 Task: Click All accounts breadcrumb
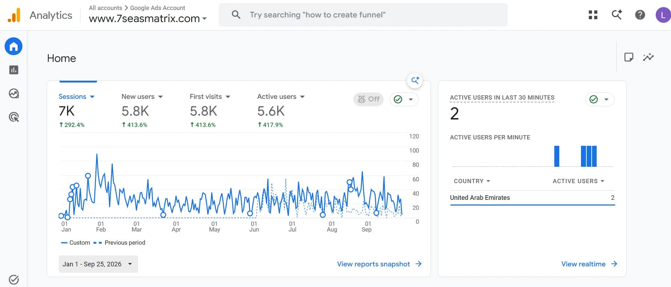pos(105,8)
